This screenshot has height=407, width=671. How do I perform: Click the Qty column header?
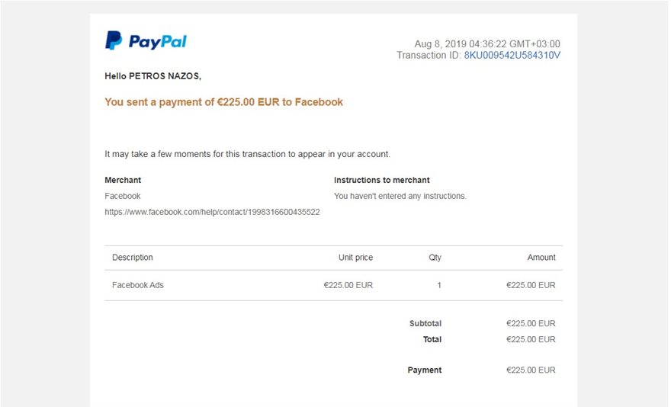435,258
